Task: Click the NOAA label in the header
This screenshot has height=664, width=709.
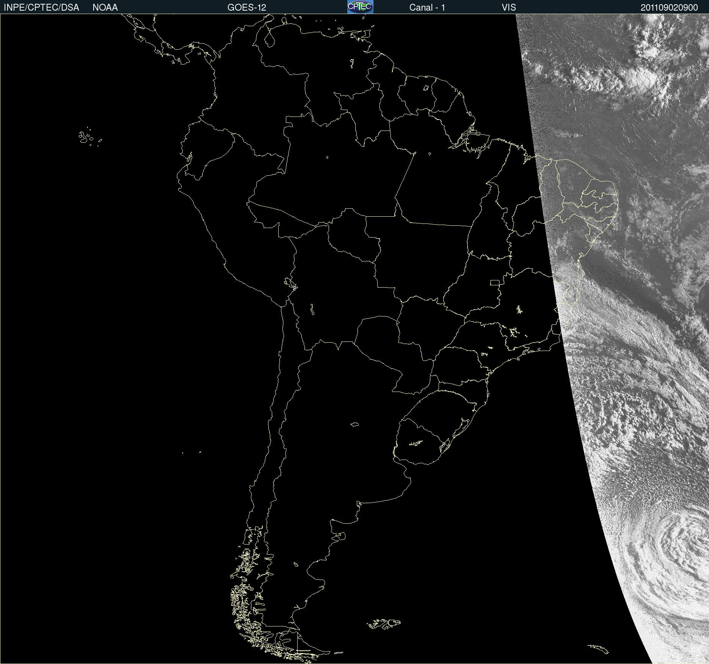Action: pos(105,8)
